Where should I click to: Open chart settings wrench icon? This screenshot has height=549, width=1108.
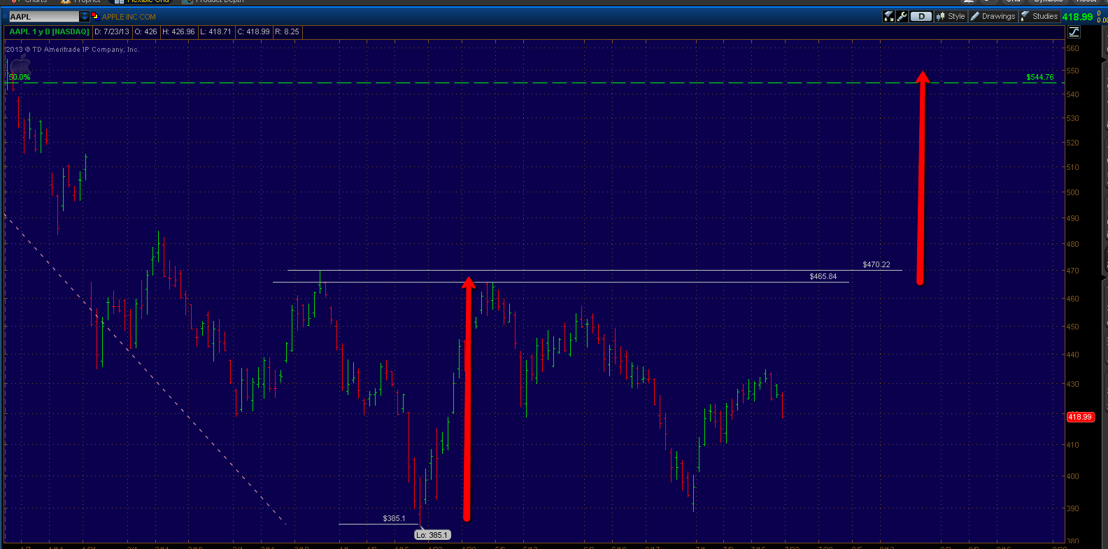click(902, 16)
